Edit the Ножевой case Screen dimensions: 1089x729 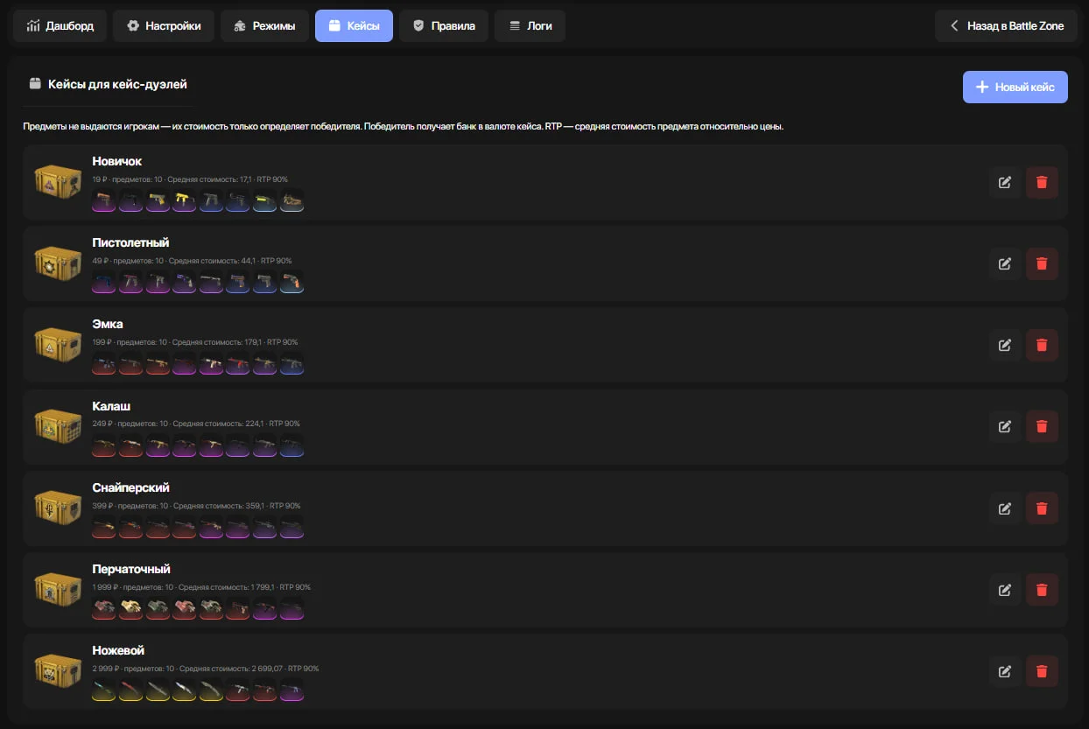[1005, 671]
